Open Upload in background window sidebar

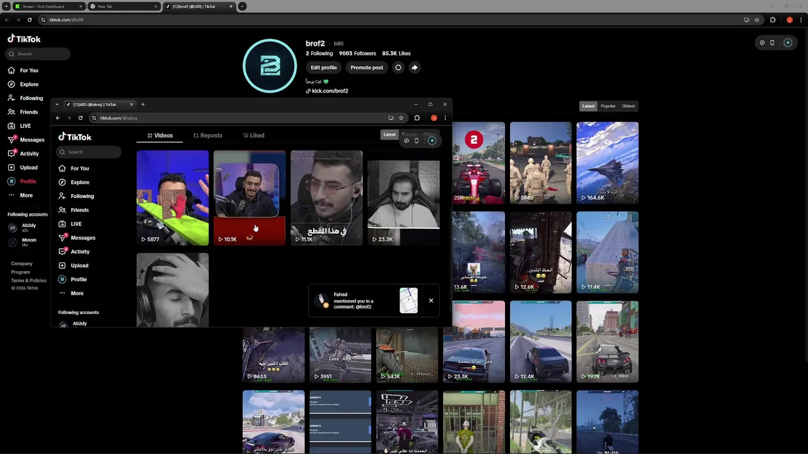point(23,168)
